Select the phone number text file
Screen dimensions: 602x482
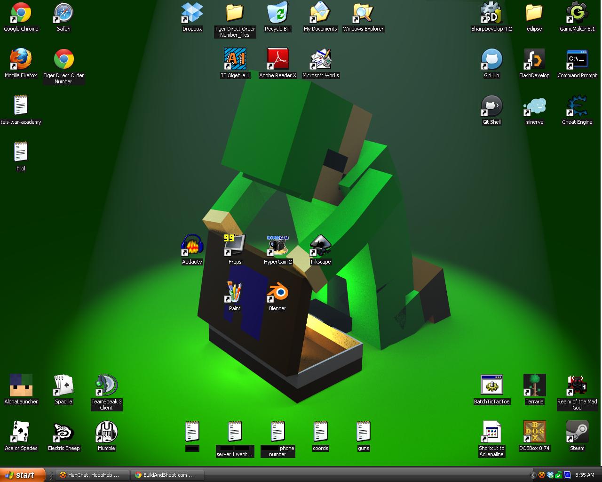click(x=277, y=432)
